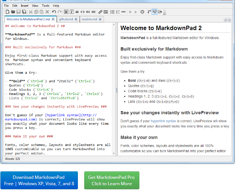Close the readme.md tab
Screen dimensions: 240x190
(100, 19)
